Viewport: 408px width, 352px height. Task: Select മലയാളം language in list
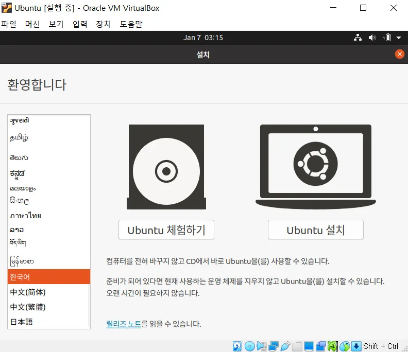[x=49, y=188]
